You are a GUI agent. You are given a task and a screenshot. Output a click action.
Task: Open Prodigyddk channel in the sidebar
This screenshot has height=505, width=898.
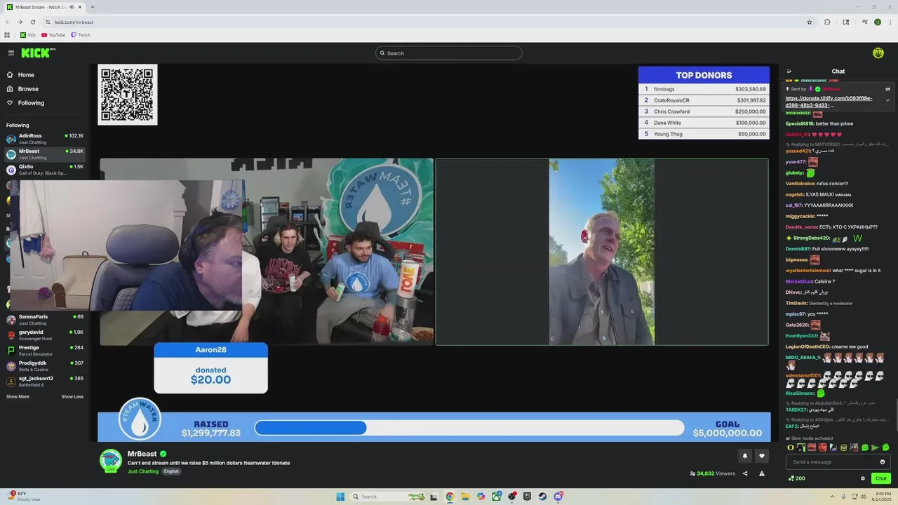click(x=44, y=366)
